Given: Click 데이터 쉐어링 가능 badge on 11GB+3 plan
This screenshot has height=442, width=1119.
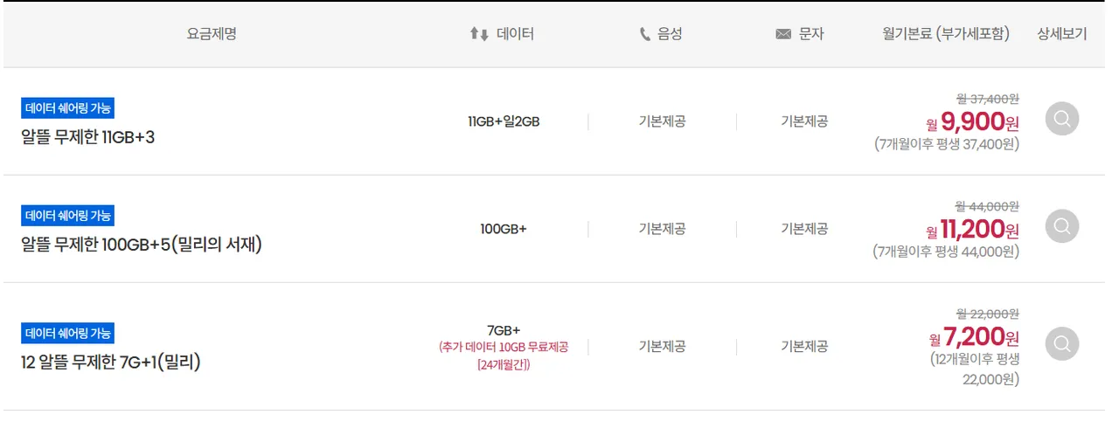Looking at the screenshot, I should (68, 108).
